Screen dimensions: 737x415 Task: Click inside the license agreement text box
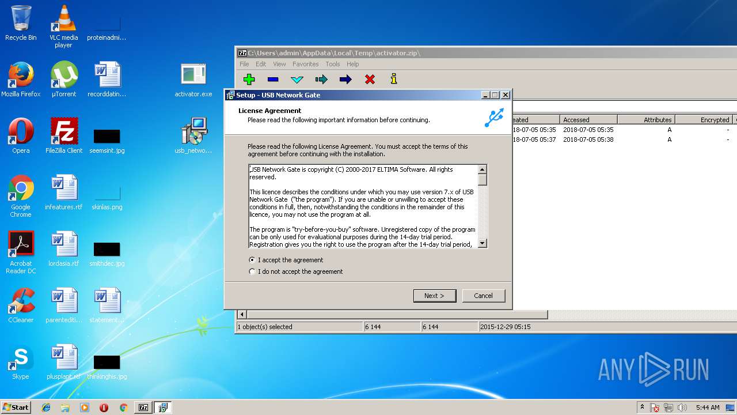tap(363, 206)
